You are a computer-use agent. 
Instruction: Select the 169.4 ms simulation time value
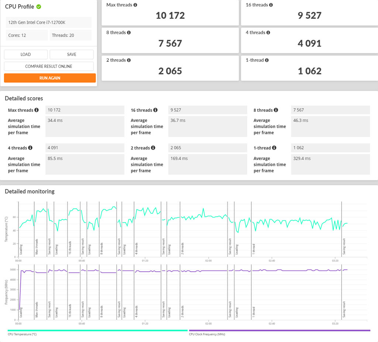tap(207, 165)
